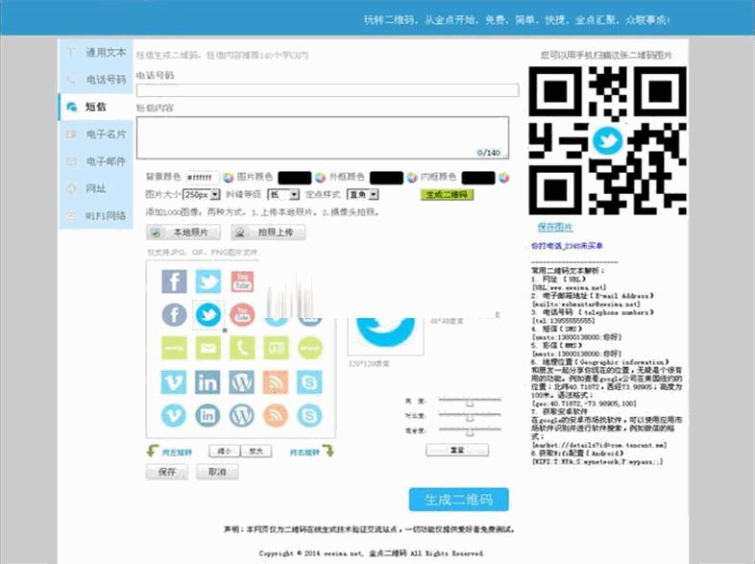This screenshot has height=564, width=755.
Task: Click the 缩小 shrink button
Action: [225, 452]
